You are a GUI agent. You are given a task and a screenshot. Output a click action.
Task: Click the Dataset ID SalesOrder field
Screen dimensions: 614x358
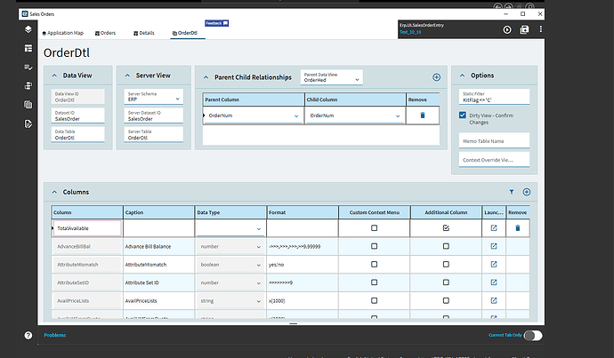(x=78, y=115)
